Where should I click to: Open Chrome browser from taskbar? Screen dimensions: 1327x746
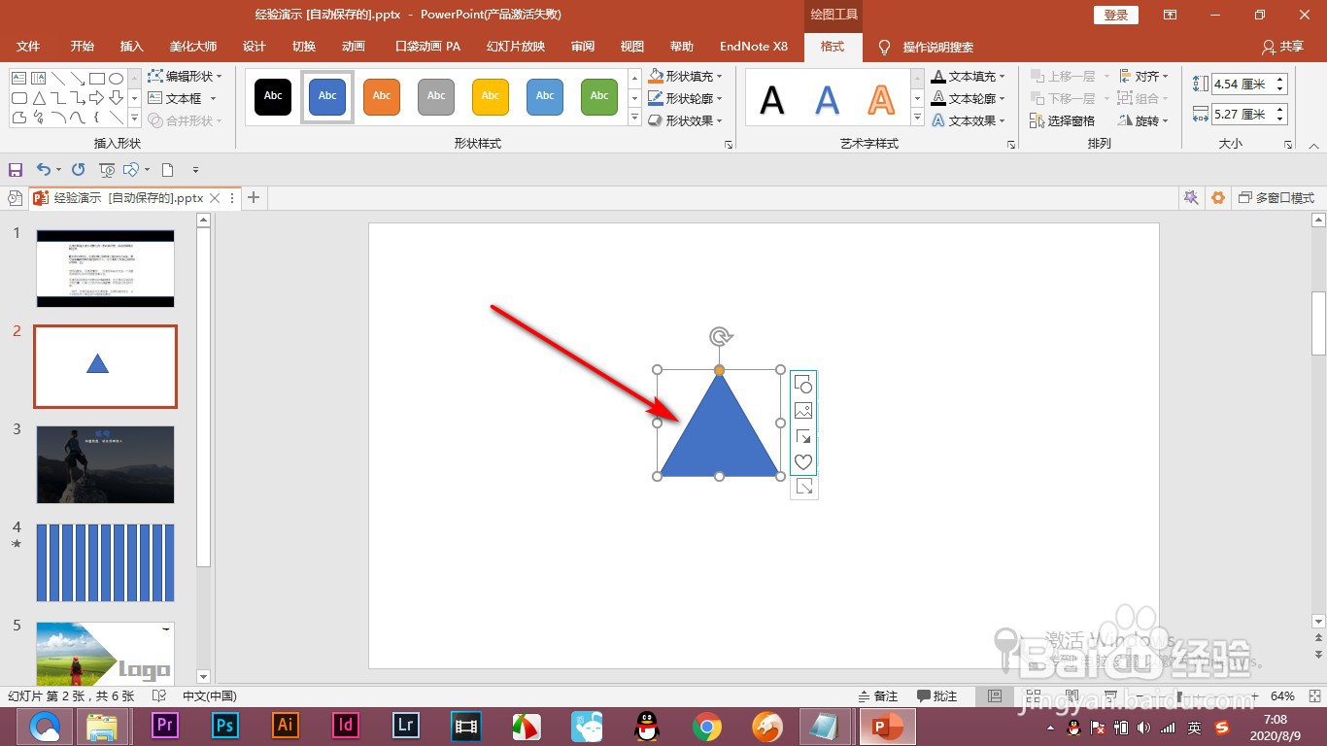(x=706, y=726)
